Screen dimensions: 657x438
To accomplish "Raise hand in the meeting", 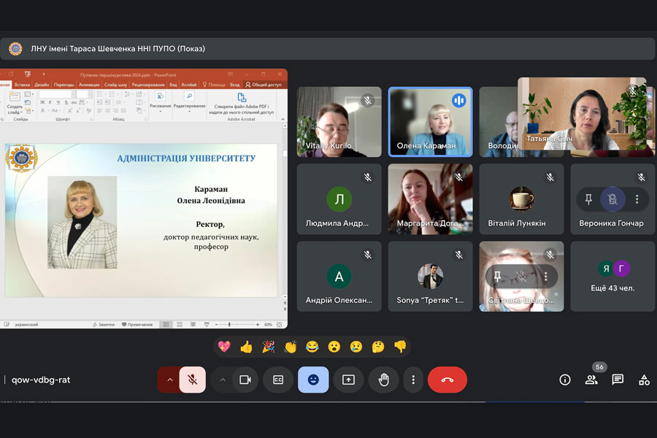I will pos(383,380).
